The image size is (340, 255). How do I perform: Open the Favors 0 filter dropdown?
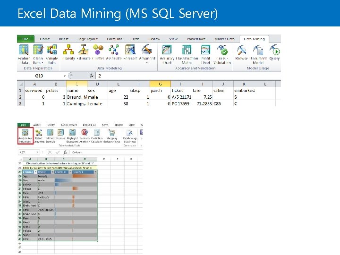click(x=70, y=172)
